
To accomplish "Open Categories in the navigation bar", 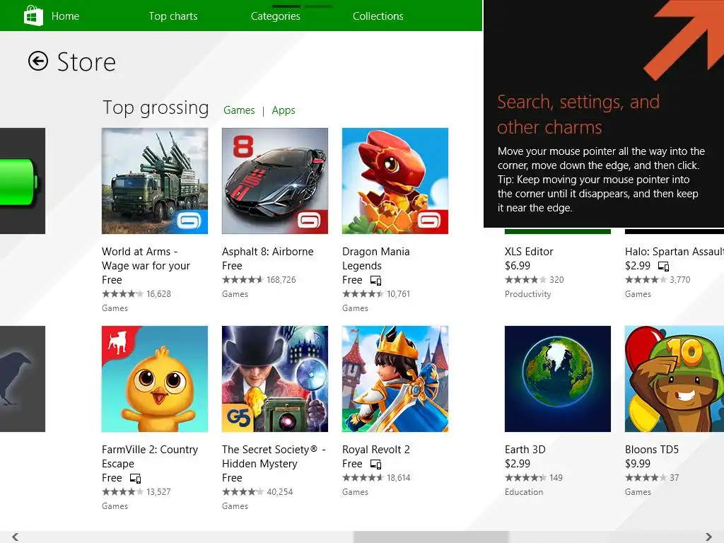I will 276,16.
